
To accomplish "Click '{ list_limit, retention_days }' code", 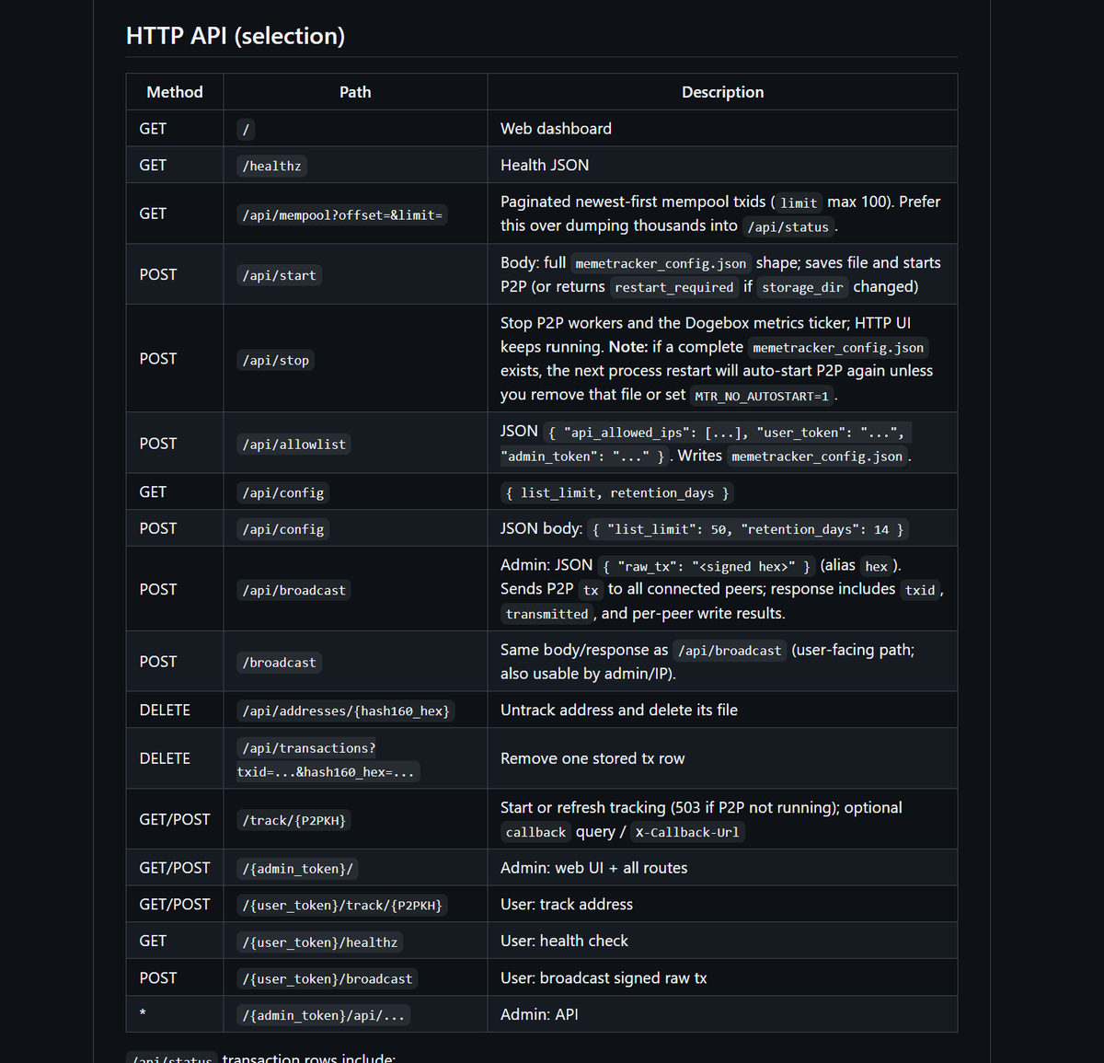I will [617, 492].
